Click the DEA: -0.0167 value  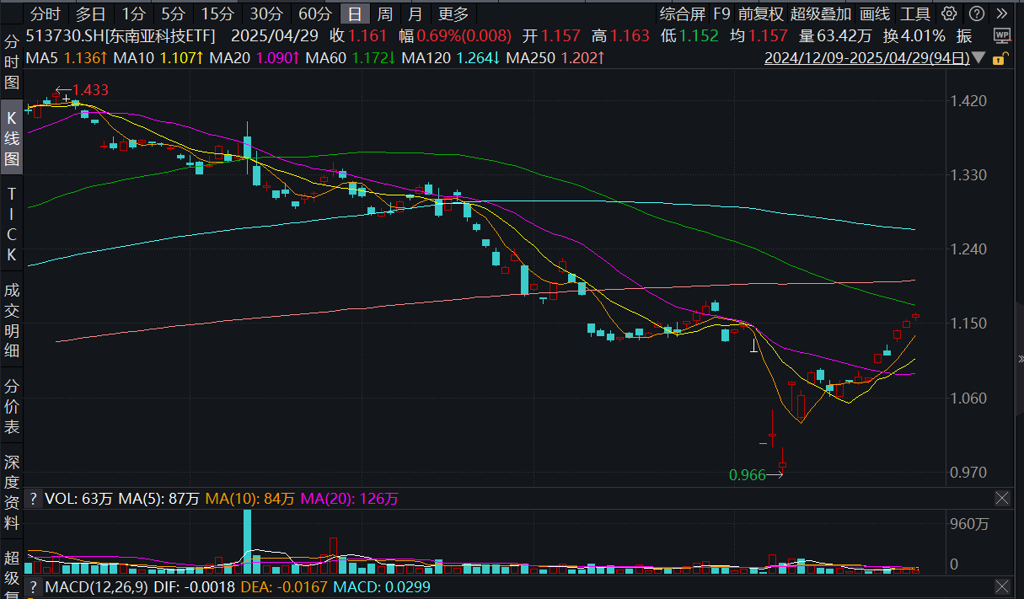[285, 586]
